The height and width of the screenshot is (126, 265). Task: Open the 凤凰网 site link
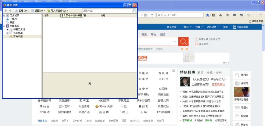click(143, 73)
